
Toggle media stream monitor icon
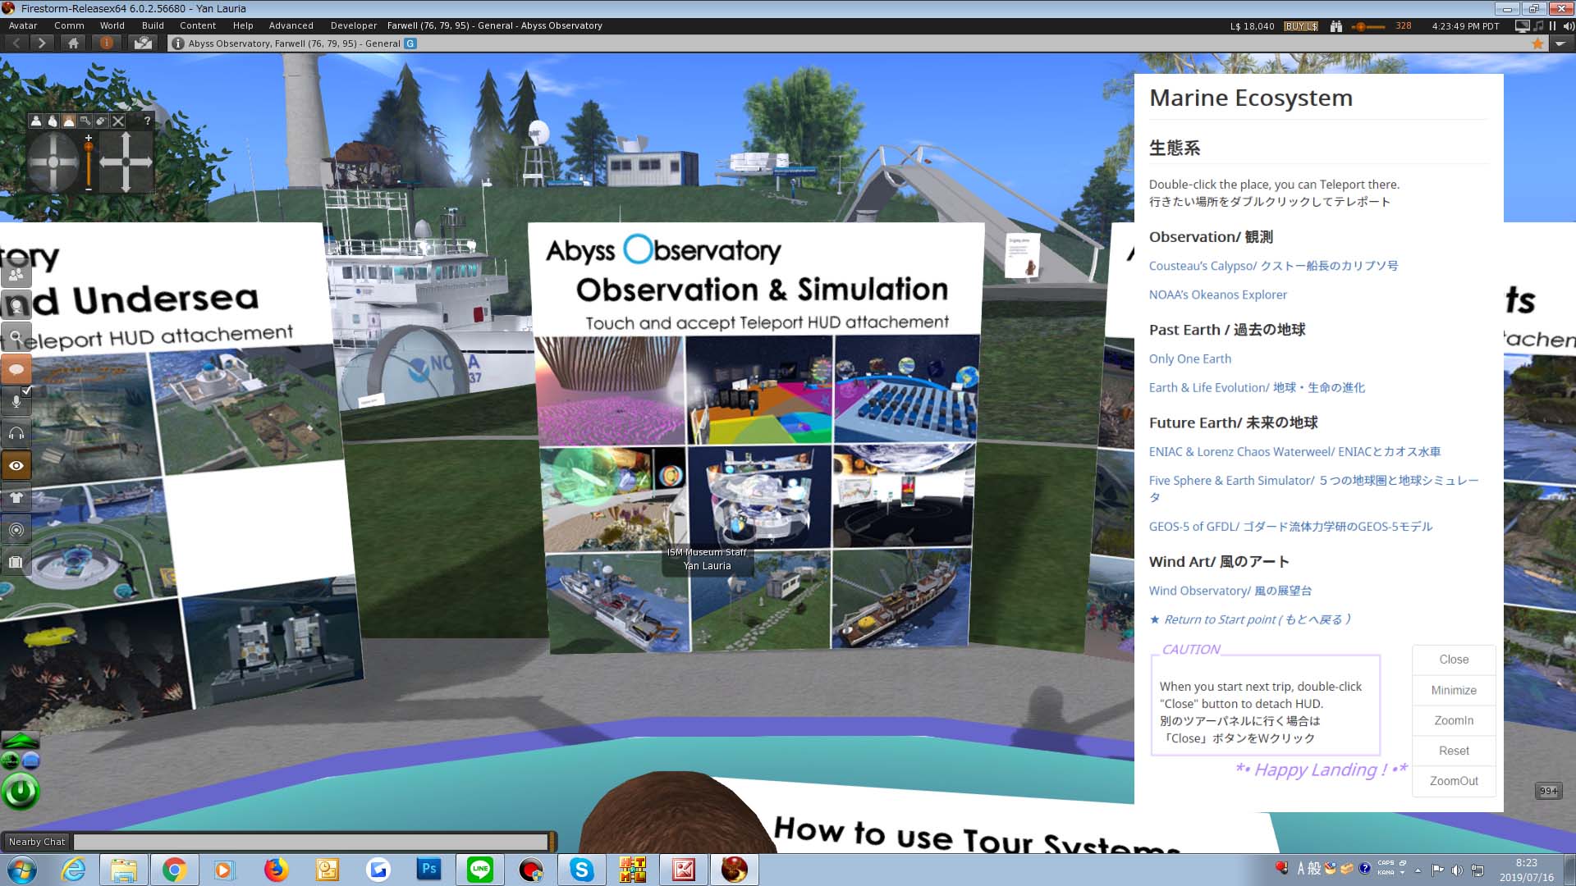click(1522, 26)
